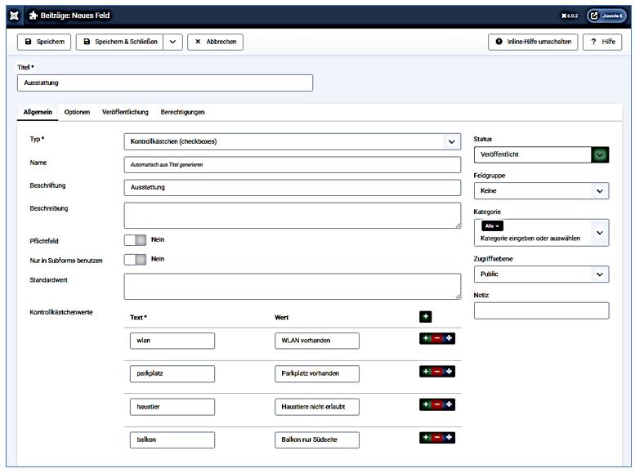Click the move handle icon on wlan row
The image size is (635, 473).
449,340
